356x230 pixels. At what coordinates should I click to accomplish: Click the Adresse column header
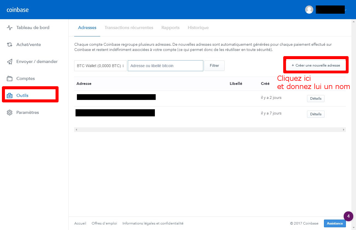[84, 84]
